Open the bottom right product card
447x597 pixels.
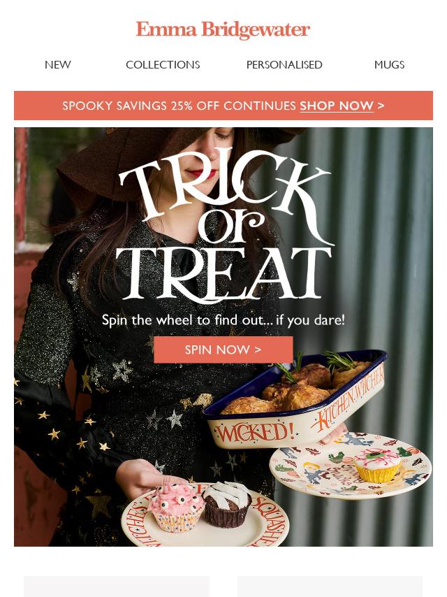(x=330, y=587)
